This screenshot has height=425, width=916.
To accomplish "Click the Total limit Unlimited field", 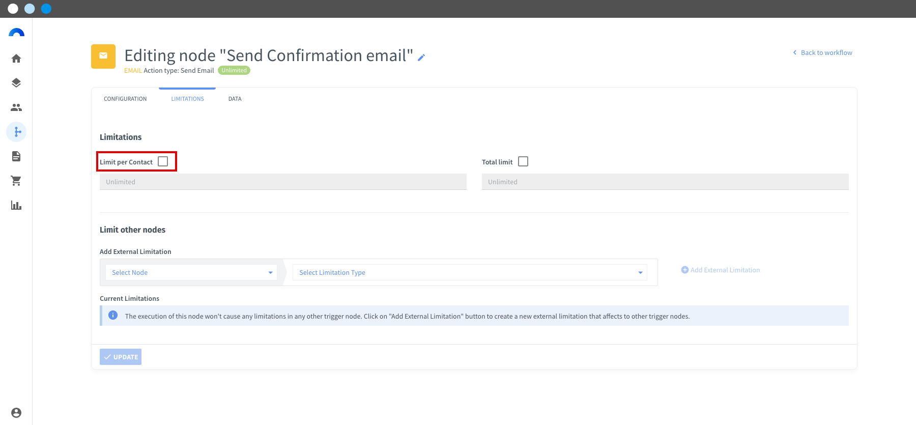I will [665, 182].
